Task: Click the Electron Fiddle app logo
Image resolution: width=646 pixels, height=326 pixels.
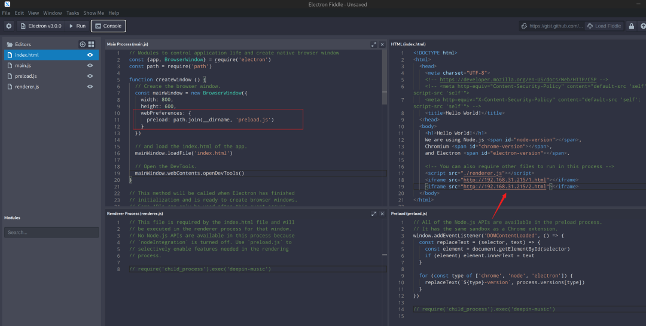Action: (7, 4)
